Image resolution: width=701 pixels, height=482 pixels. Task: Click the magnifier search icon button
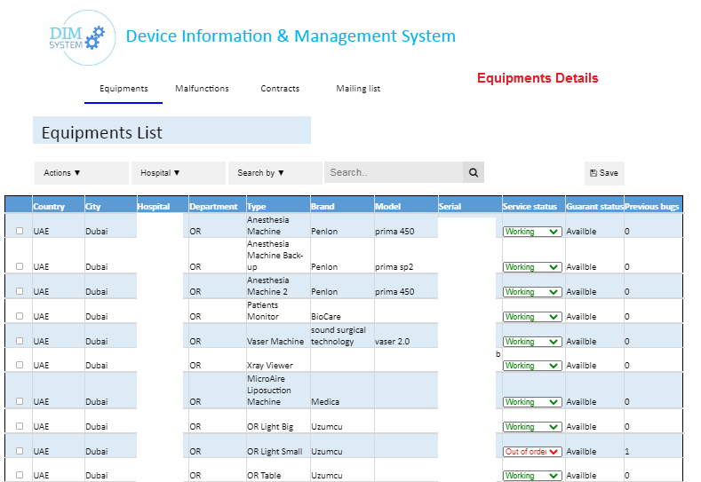pos(474,173)
